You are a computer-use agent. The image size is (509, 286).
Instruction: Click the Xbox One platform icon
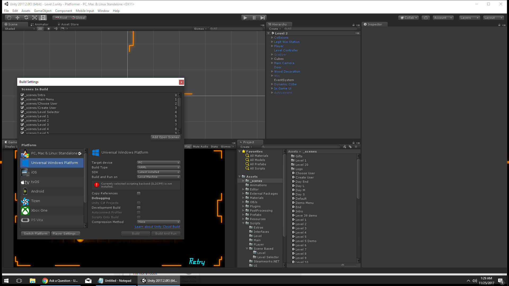point(25,210)
